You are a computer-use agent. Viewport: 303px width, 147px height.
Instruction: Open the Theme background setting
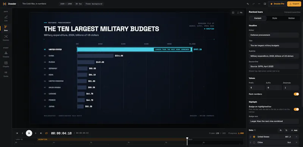coord(94,4)
